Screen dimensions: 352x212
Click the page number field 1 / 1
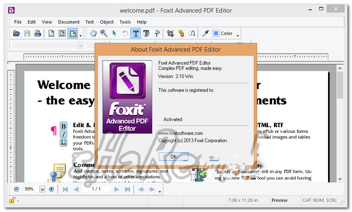coord(96,189)
